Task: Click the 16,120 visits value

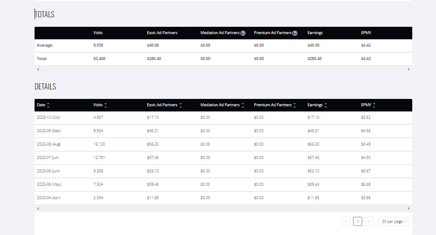Action: click(99, 144)
